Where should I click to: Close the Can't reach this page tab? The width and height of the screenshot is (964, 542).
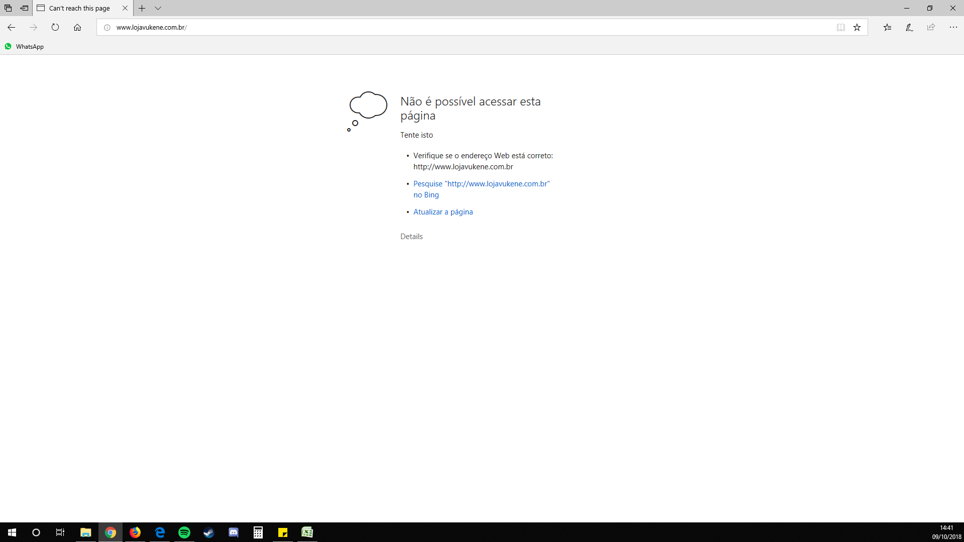coord(125,8)
